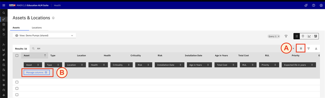Sort by the Location column header
The image size is (325, 98).
(x=81, y=55)
